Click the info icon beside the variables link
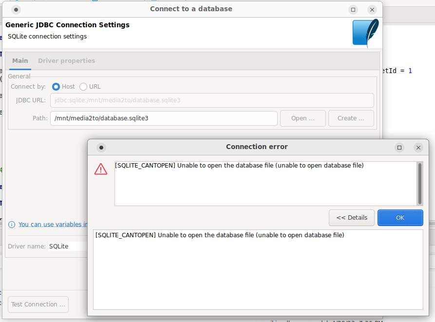Image resolution: width=435 pixels, height=322 pixels. tap(11, 224)
